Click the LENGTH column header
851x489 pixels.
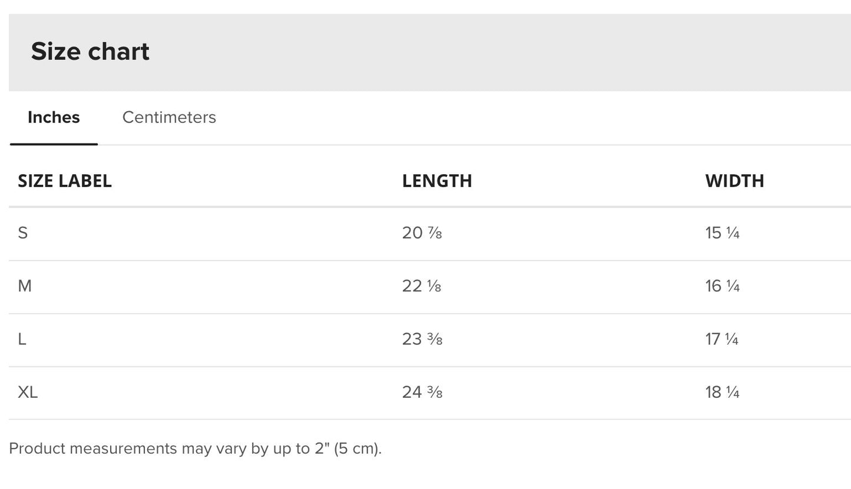pyautogui.click(x=437, y=181)
